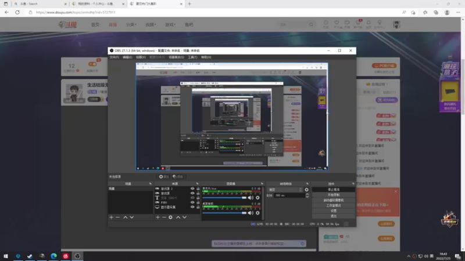Open the red NetEase Music taskbar icon

point(66,256)
